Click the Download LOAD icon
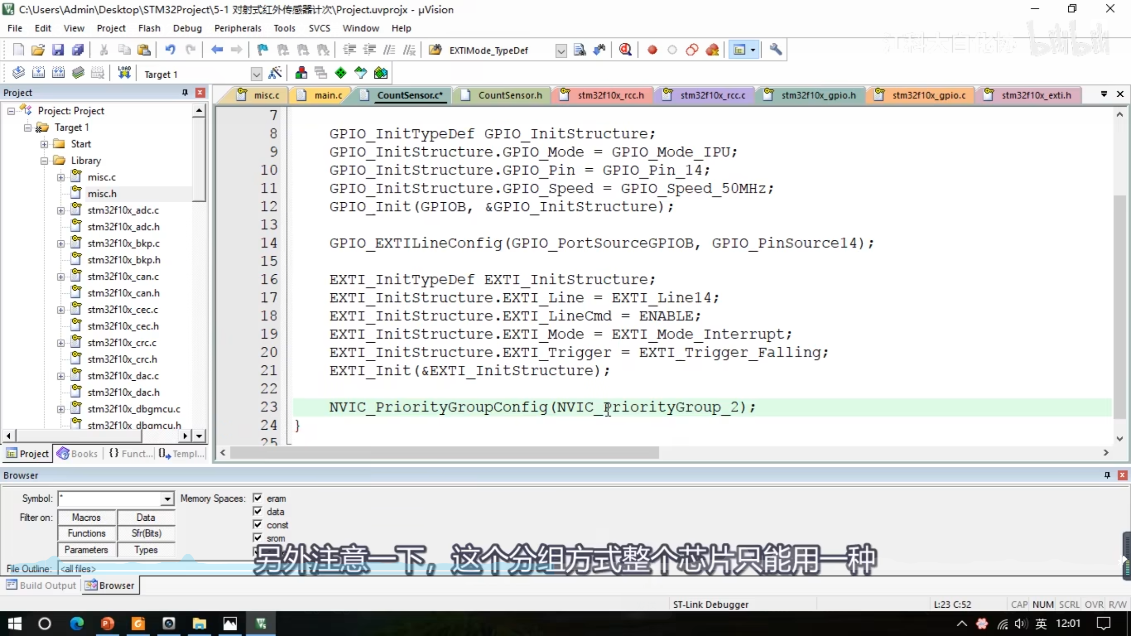The width and height of the screenshot is (1131, 636). (x=124, y=73)
